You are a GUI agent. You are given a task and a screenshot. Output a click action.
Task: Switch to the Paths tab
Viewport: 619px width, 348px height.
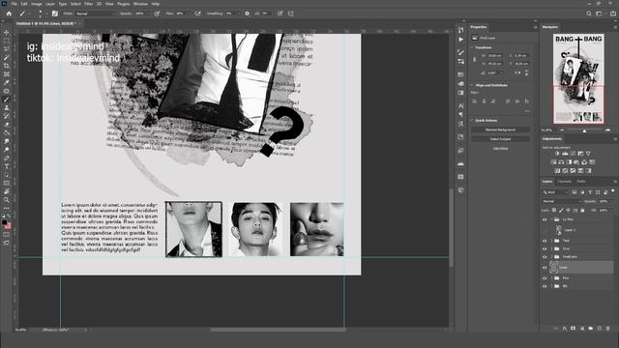(581, 182)
